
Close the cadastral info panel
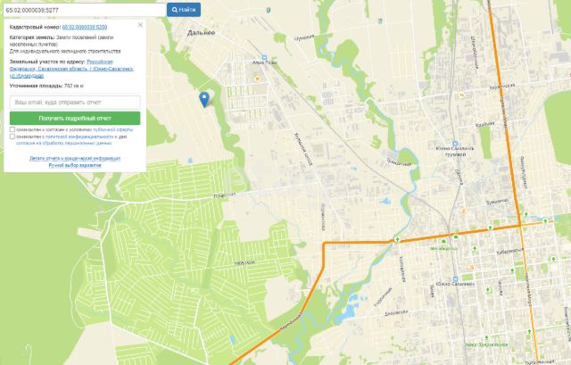point(140,25)
